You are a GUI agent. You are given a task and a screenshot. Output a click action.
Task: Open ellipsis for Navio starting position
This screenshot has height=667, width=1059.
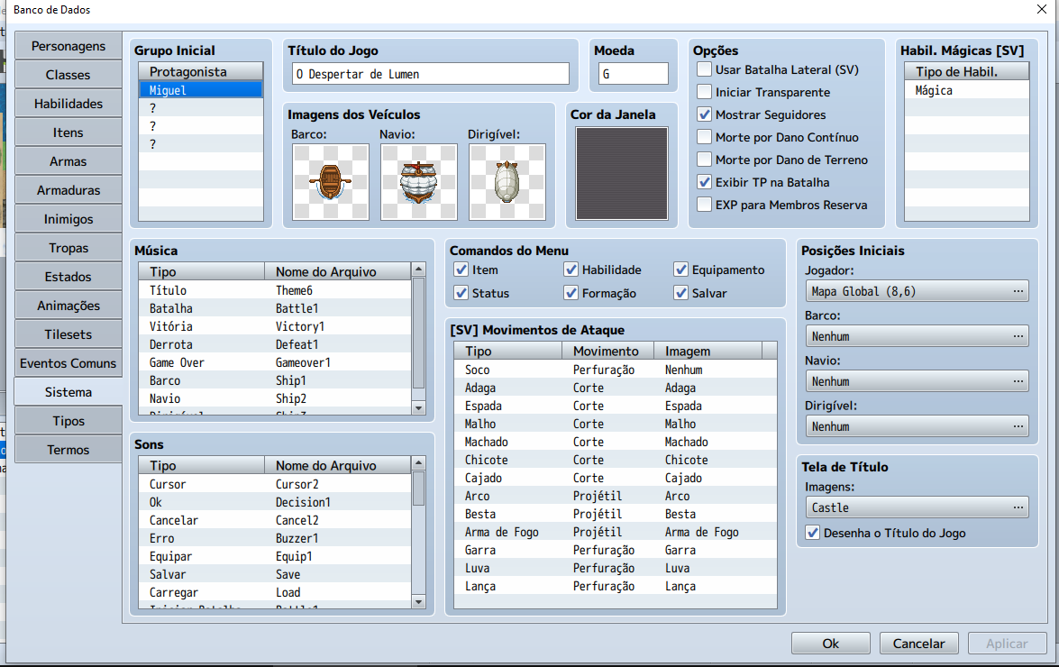(x=1018, y=381)
